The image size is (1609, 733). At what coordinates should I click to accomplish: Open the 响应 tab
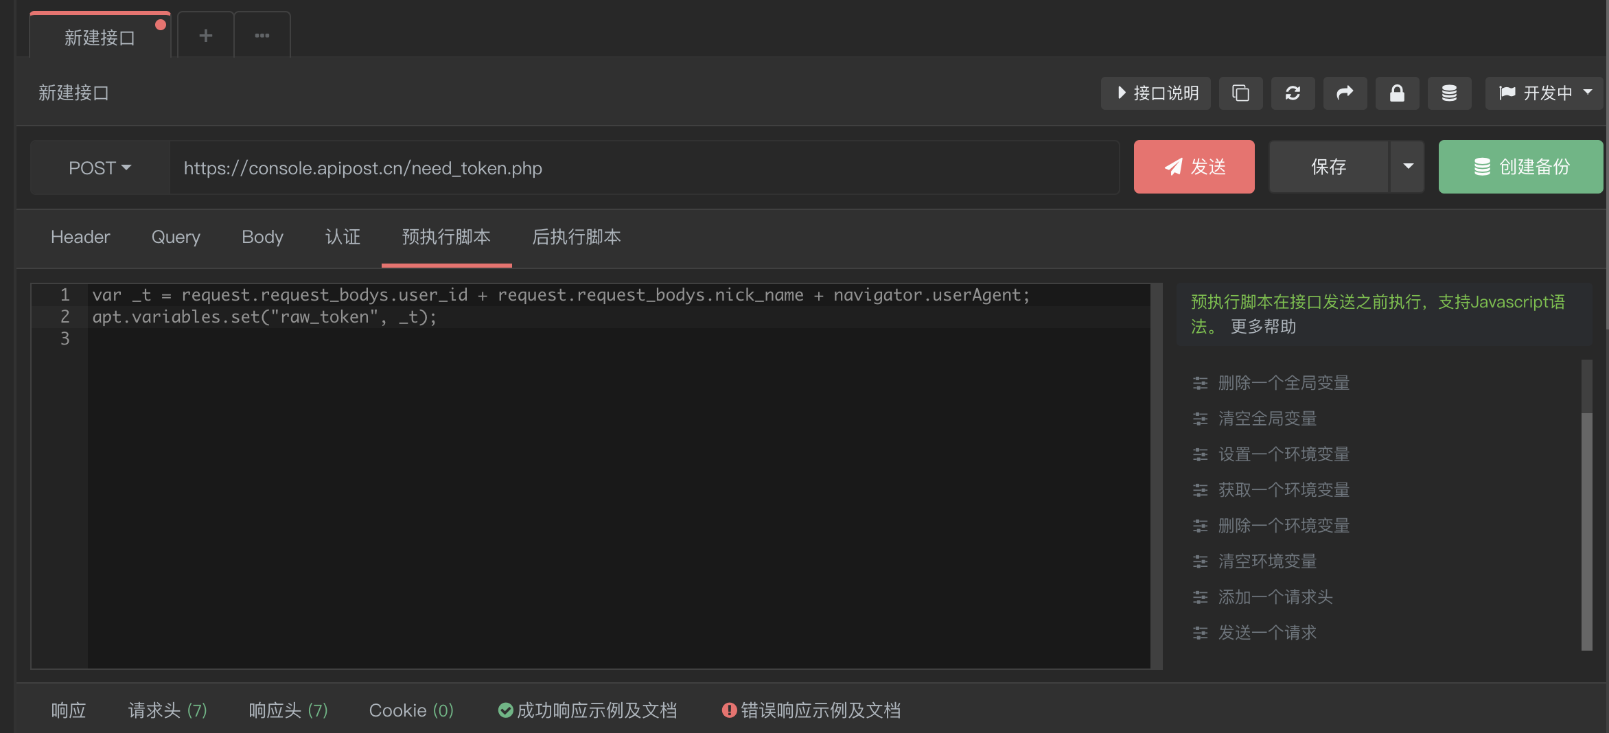[69, 710]
